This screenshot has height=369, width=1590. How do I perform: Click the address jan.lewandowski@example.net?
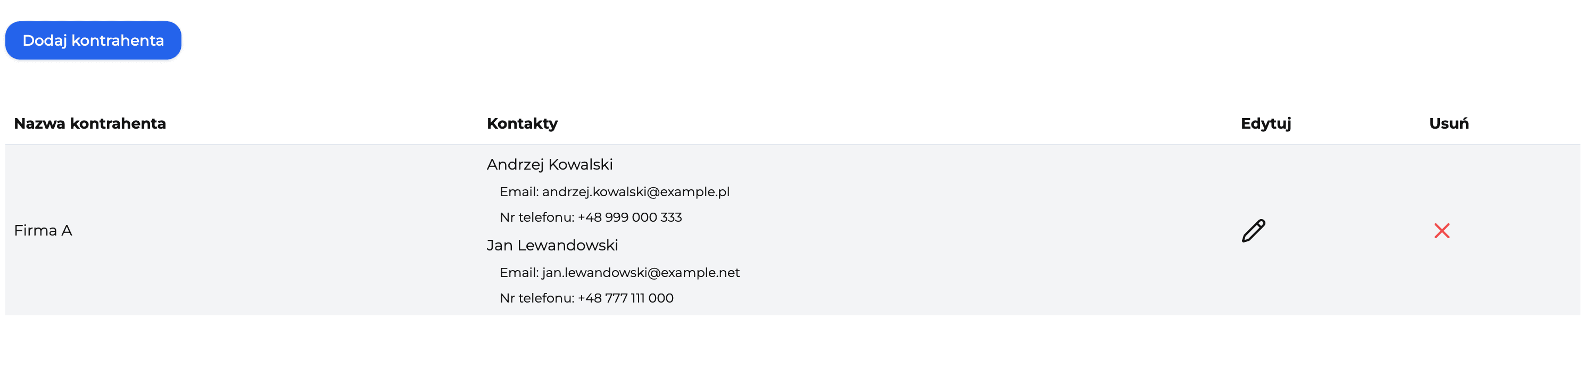(641, 273)
